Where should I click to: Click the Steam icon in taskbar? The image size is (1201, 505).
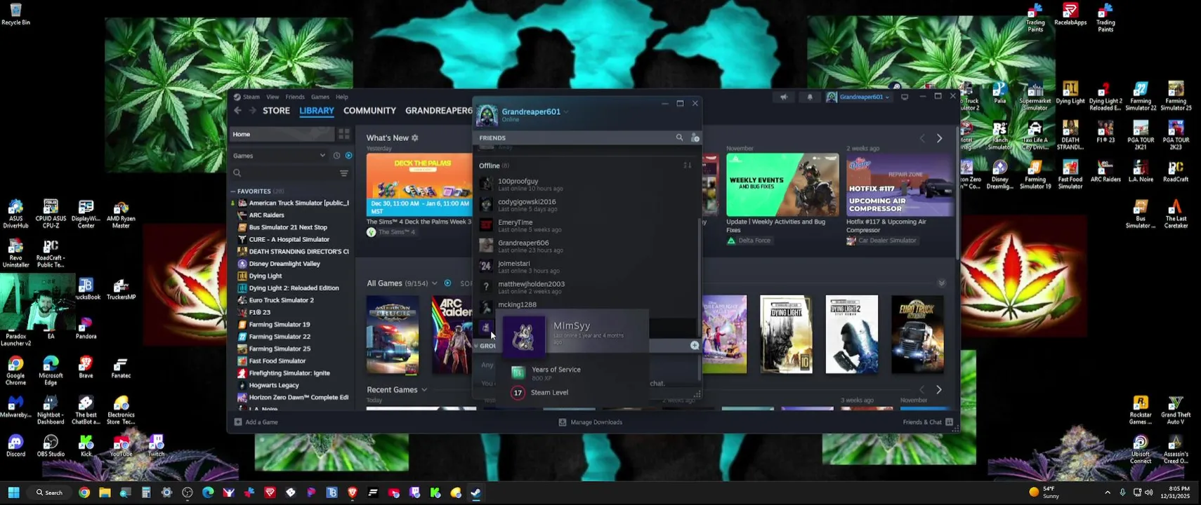[476, 492]
